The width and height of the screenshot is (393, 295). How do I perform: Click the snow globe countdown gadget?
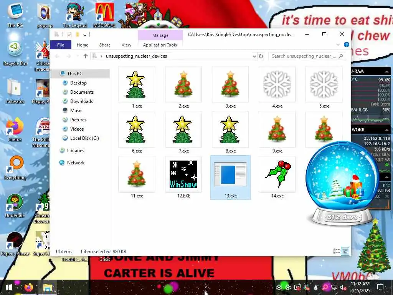point(342,184)
